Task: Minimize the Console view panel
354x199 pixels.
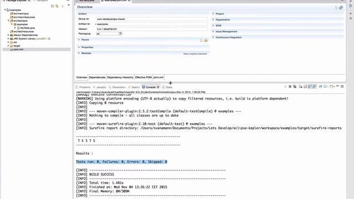Action: pyautogui.click(x=338, y=86)
